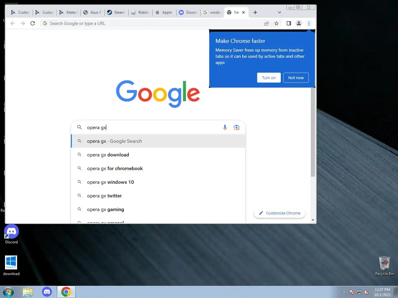
Task: Select suggestion opera gx download
Action: [x=158, y=155]
